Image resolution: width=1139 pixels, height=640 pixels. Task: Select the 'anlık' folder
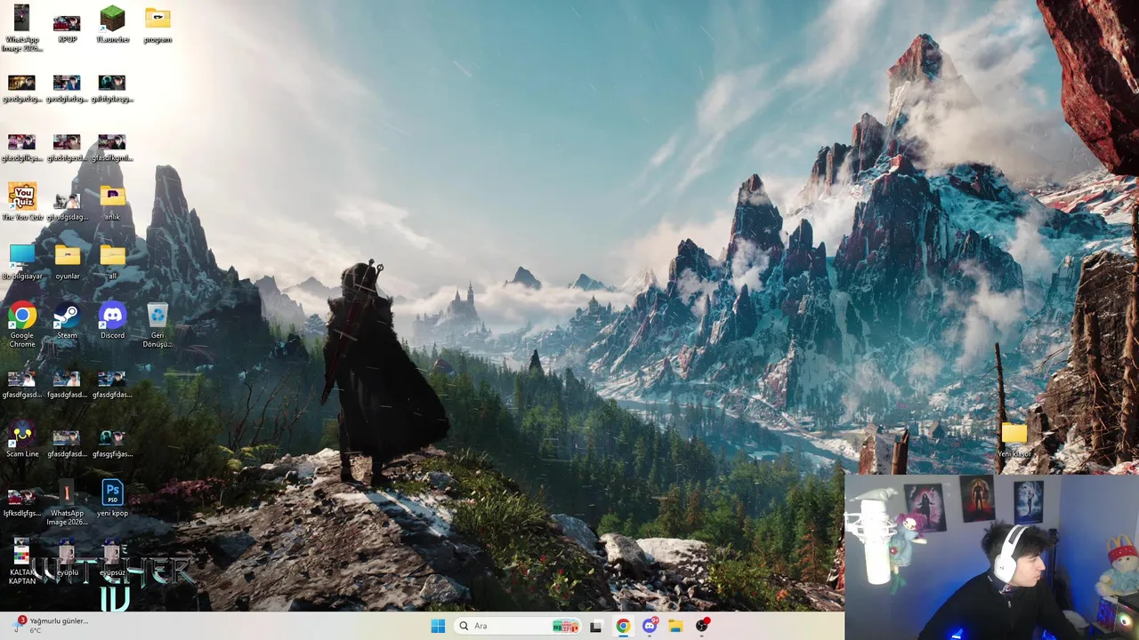[112, 203]
